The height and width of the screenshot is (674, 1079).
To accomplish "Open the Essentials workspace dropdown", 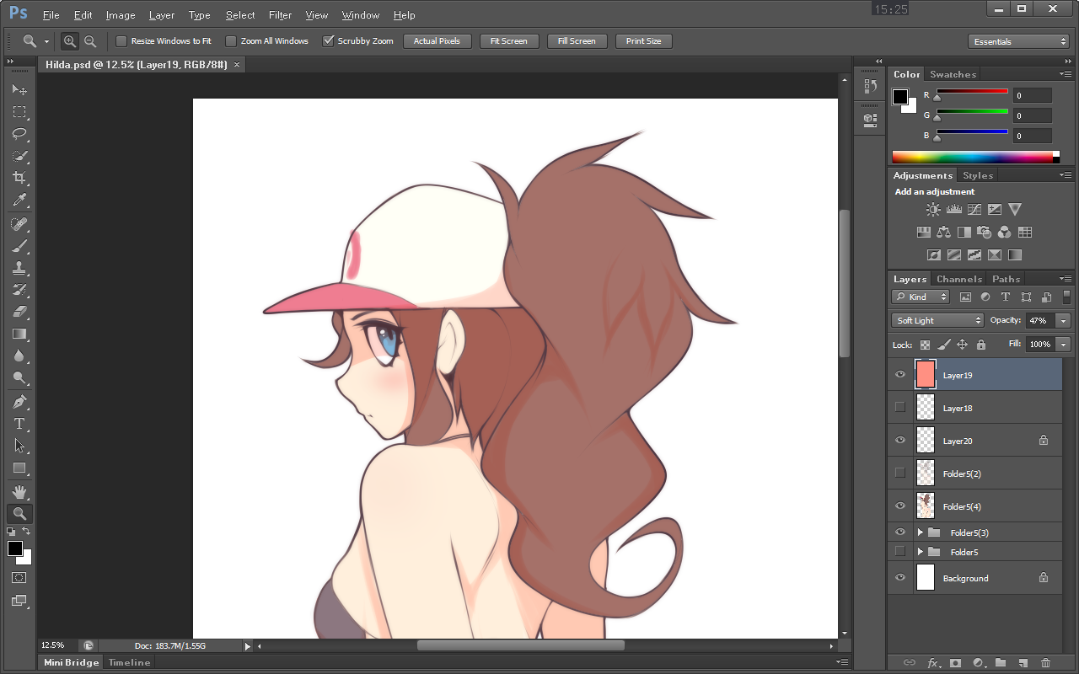I will click(x=1018, y=41).
